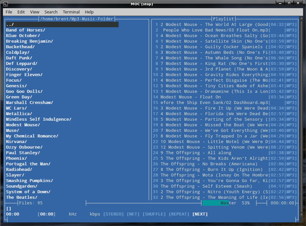Select the Buckethead folder
The width and height of the screenshot is (306, 226).
coord(20,47)
